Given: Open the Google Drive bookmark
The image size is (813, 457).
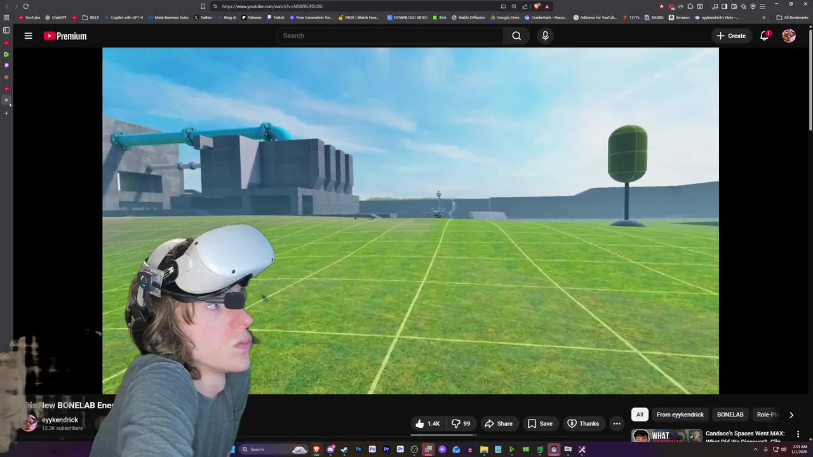Looking at the screenshot, I should [505, 18].
